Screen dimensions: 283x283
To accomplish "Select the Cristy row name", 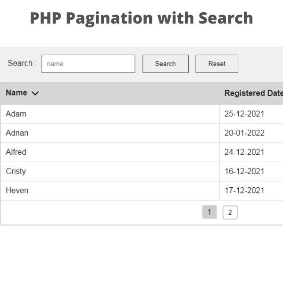I will click(x=16, y=172).
